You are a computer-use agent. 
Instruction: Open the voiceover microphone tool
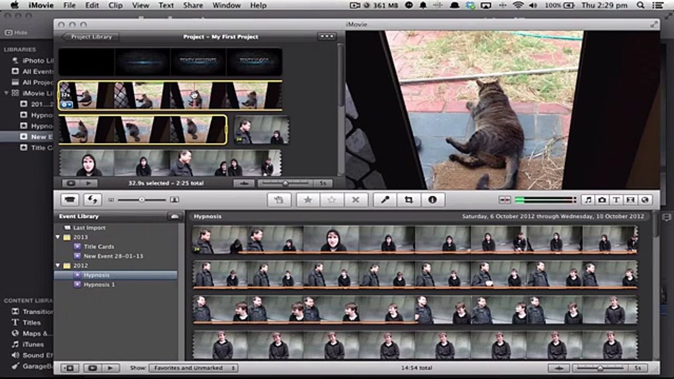[385, 200]
